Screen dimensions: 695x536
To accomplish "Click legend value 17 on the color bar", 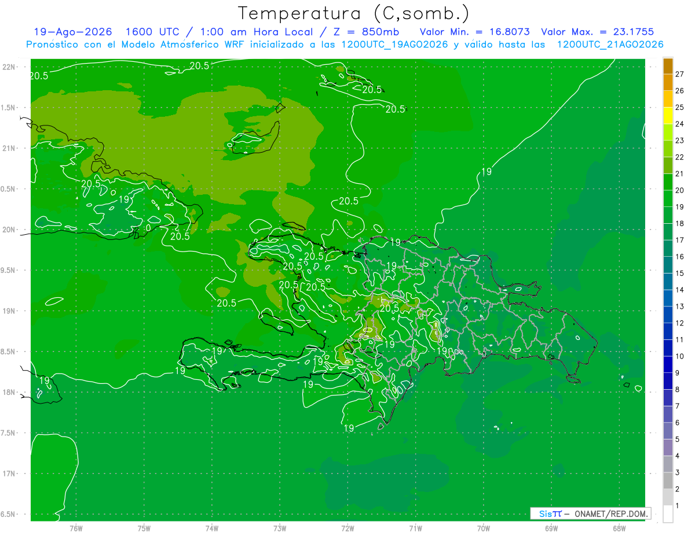I will coord(681,240).
